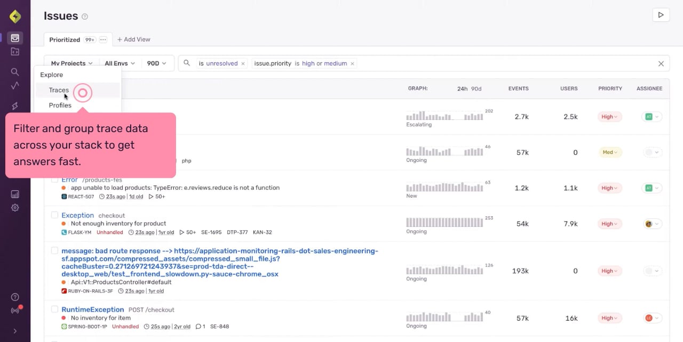
Task: Click the play button at top right
Action: (661, 15)
